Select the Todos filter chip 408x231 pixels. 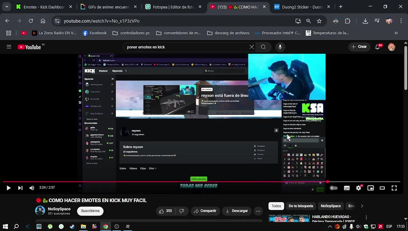coord(276,206)
